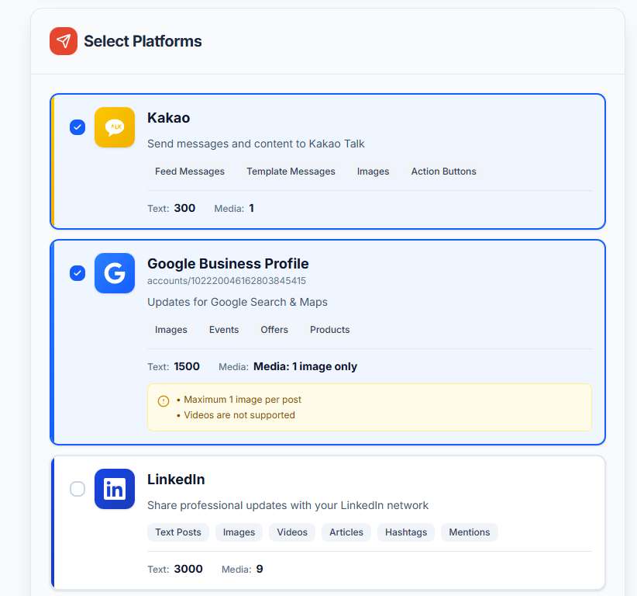
Task: Uncheck the Kakao platform checkbox
Action: click(x=77, y=126)
